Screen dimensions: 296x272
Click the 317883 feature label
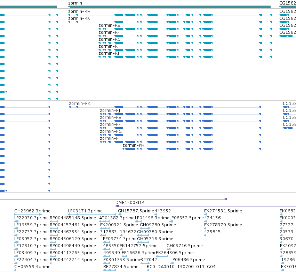tap(109, 232)
